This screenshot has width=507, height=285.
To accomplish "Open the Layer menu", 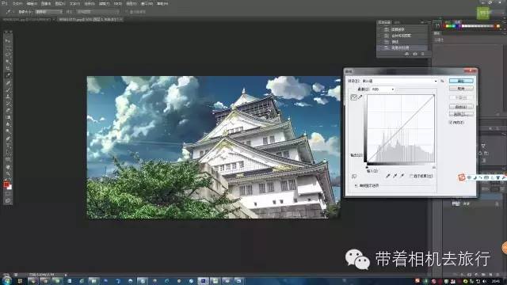I will [60, 3].
